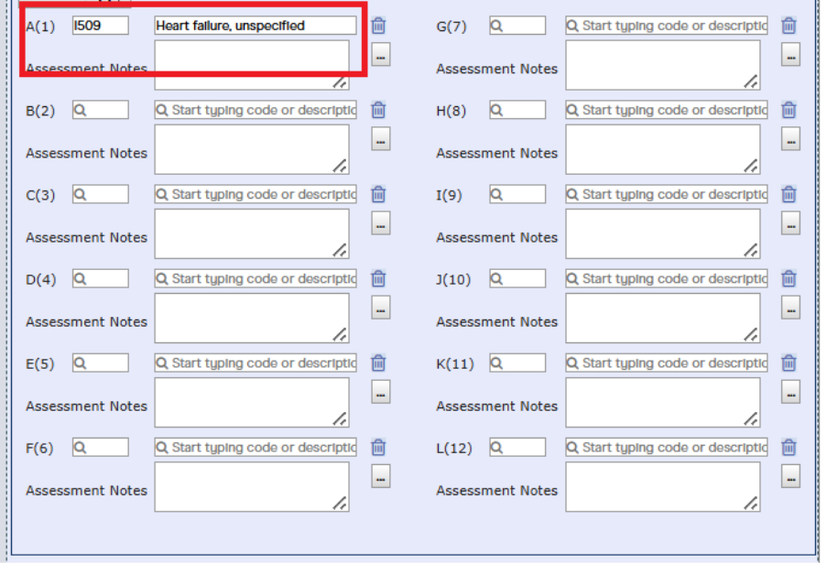Click the 'Heart failure, unspecified' description field
Viewport: 827px width, 563px height.
[x=256, y=26]
